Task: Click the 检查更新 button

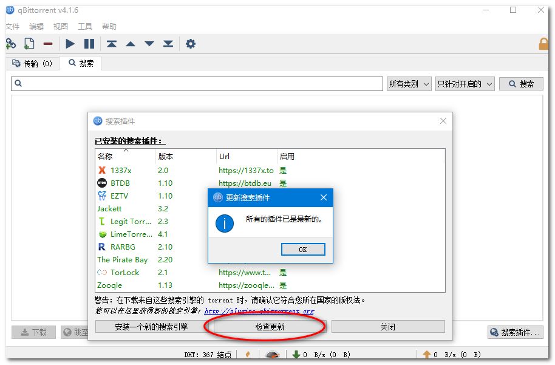Action: pos(270,327)
